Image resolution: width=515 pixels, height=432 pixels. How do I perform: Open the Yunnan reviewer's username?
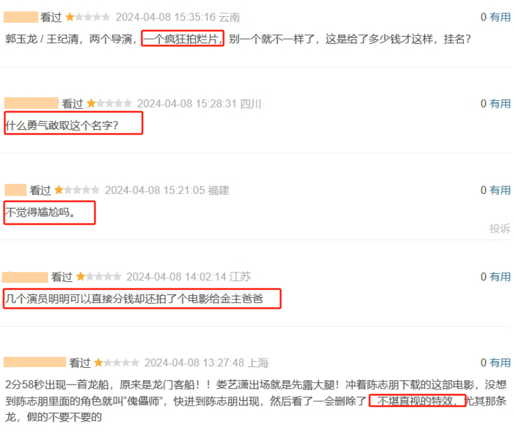tap(21, 17)
